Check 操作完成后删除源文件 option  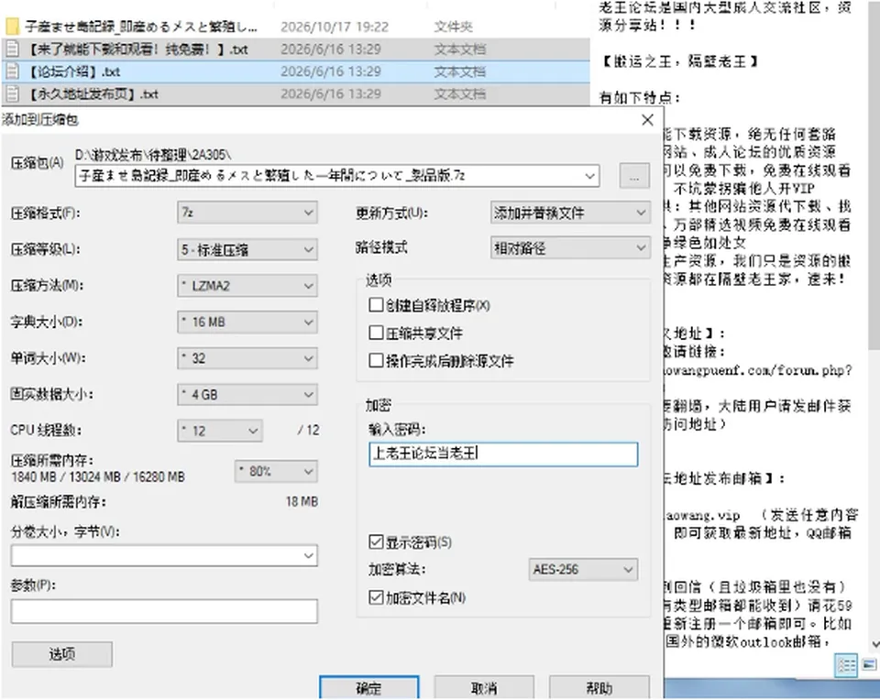tap(376, 360)
